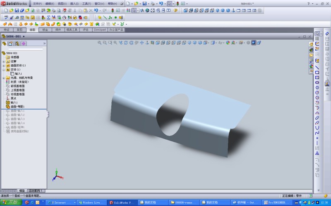
Task: Select the 模型 tab at the bottom
Action: (22, 191)
